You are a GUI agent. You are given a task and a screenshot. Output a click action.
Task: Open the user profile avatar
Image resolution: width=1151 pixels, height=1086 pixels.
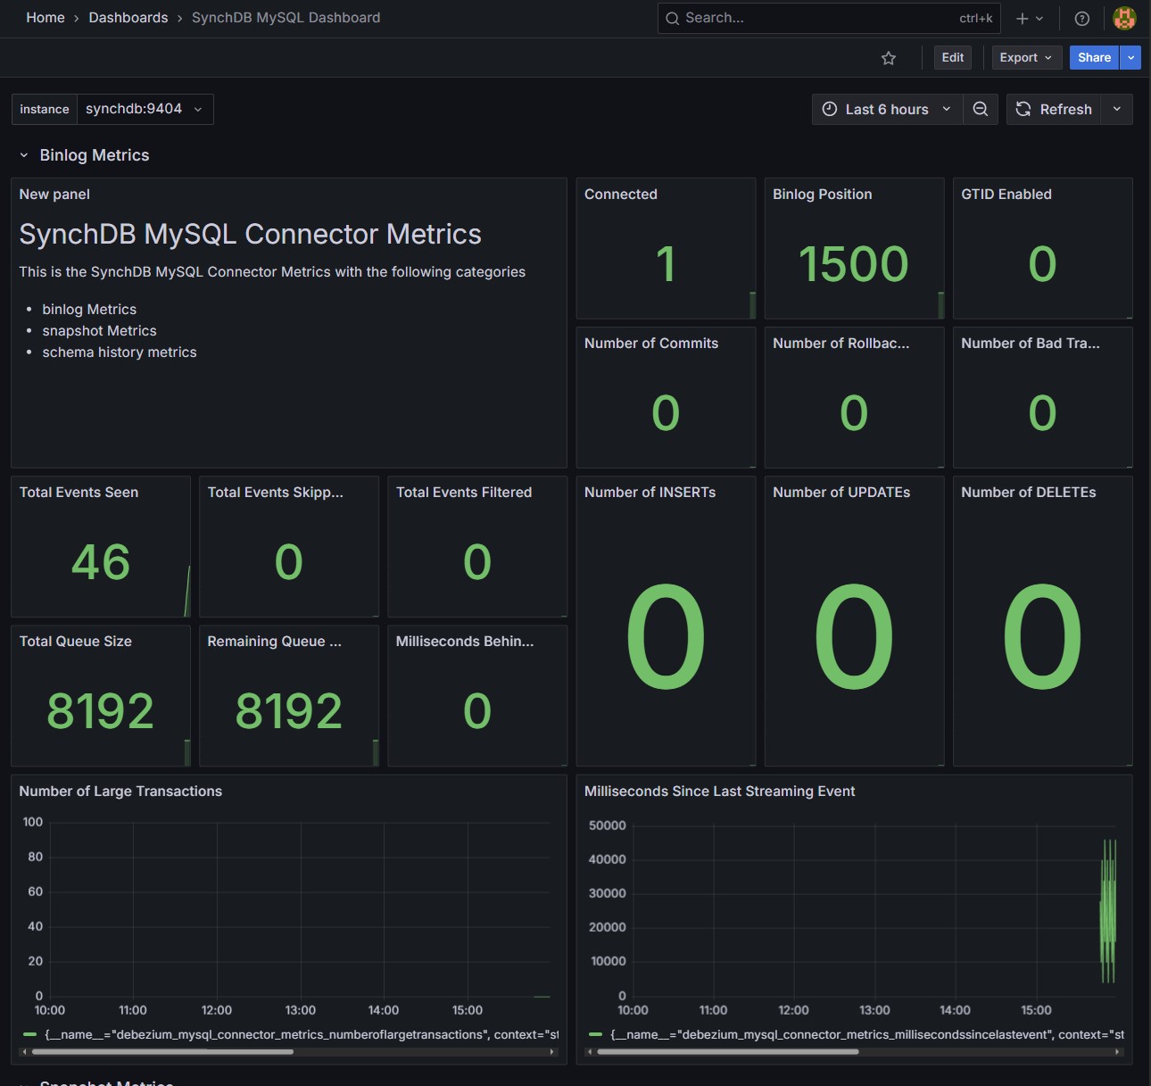pyautogui.click(x=1124, y=18)
